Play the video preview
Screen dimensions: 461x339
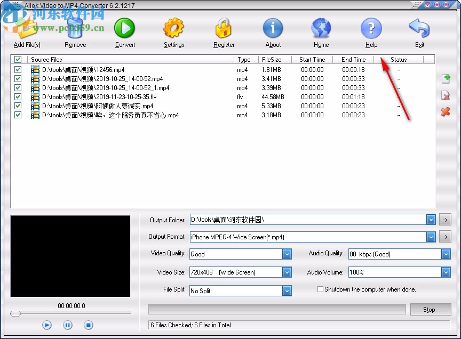46,325
